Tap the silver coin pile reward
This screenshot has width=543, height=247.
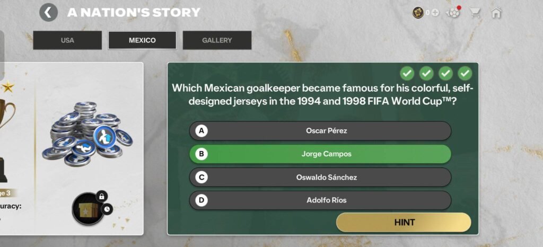(x=87, y=133)
